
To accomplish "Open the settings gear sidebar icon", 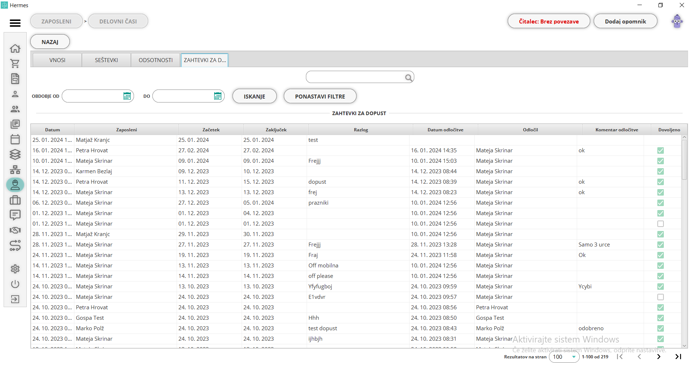I will (15, 269).
